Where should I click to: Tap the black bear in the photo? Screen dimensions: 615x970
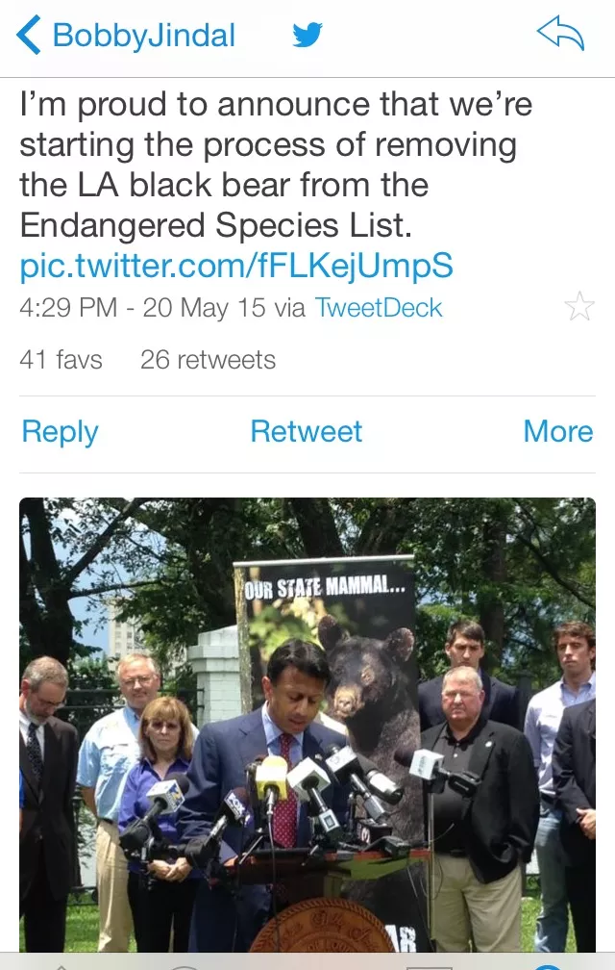pyautogui.click(x=370, y=674)
